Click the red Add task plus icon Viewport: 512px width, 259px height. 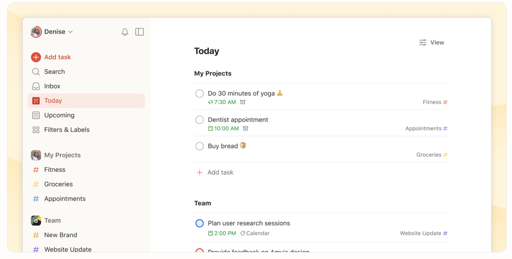pyautogui.click(x=36, y=57)
